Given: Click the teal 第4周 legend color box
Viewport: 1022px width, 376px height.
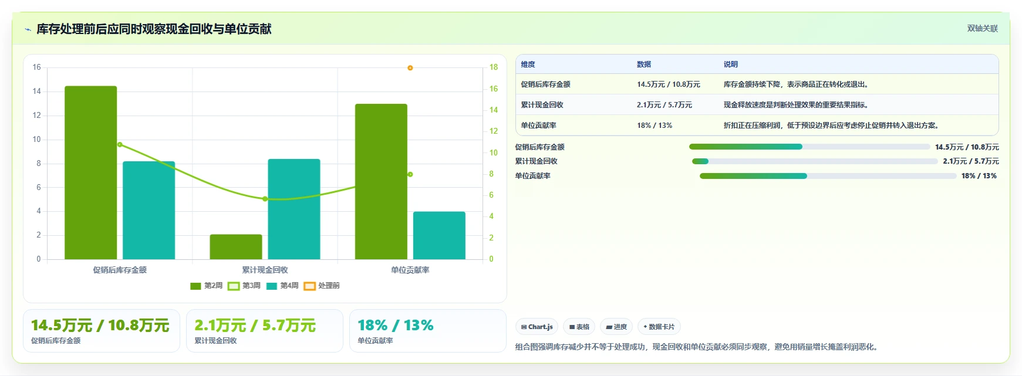Looking at the screenshot, I should [271, 286].
